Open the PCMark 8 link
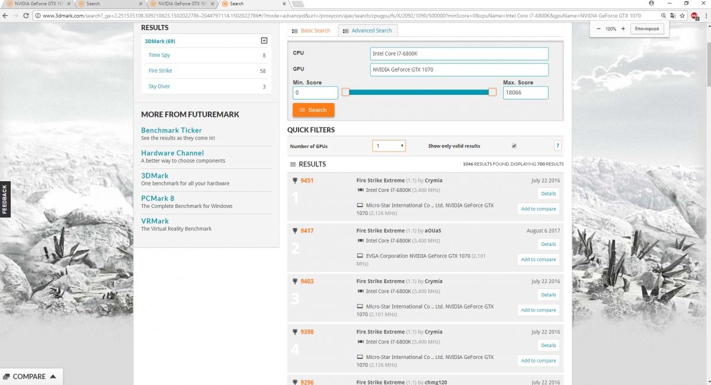 point(158,198)
